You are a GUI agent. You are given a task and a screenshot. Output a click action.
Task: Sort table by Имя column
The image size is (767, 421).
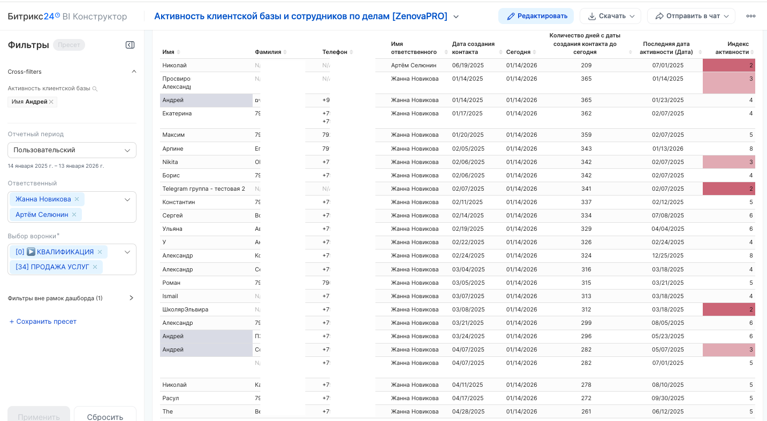[x=178, y=52]
